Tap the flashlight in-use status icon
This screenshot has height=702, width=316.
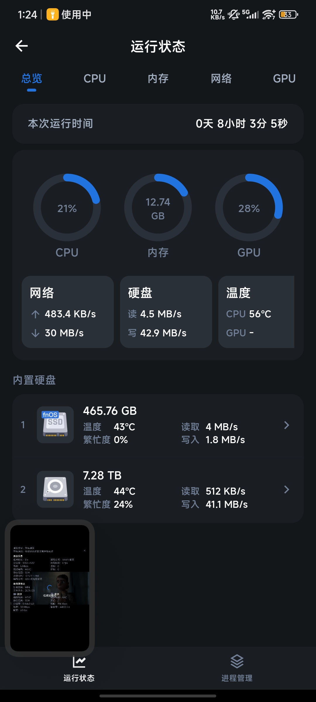[53, 14]
